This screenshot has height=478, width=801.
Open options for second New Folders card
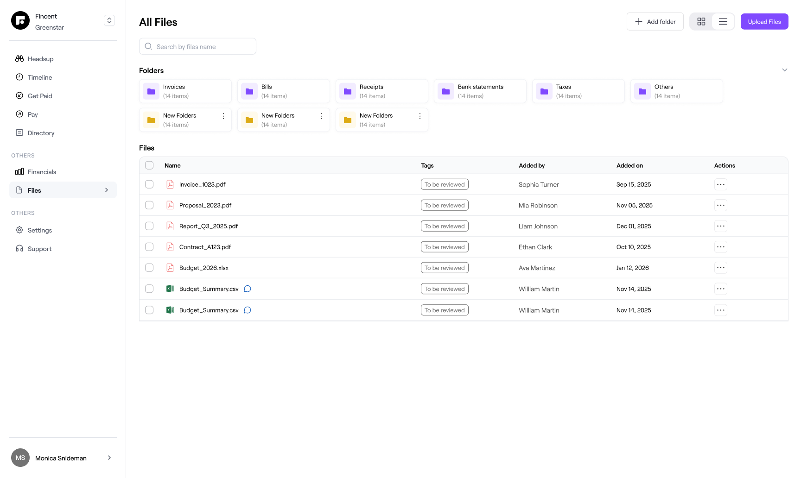click(x=322, y=116)
